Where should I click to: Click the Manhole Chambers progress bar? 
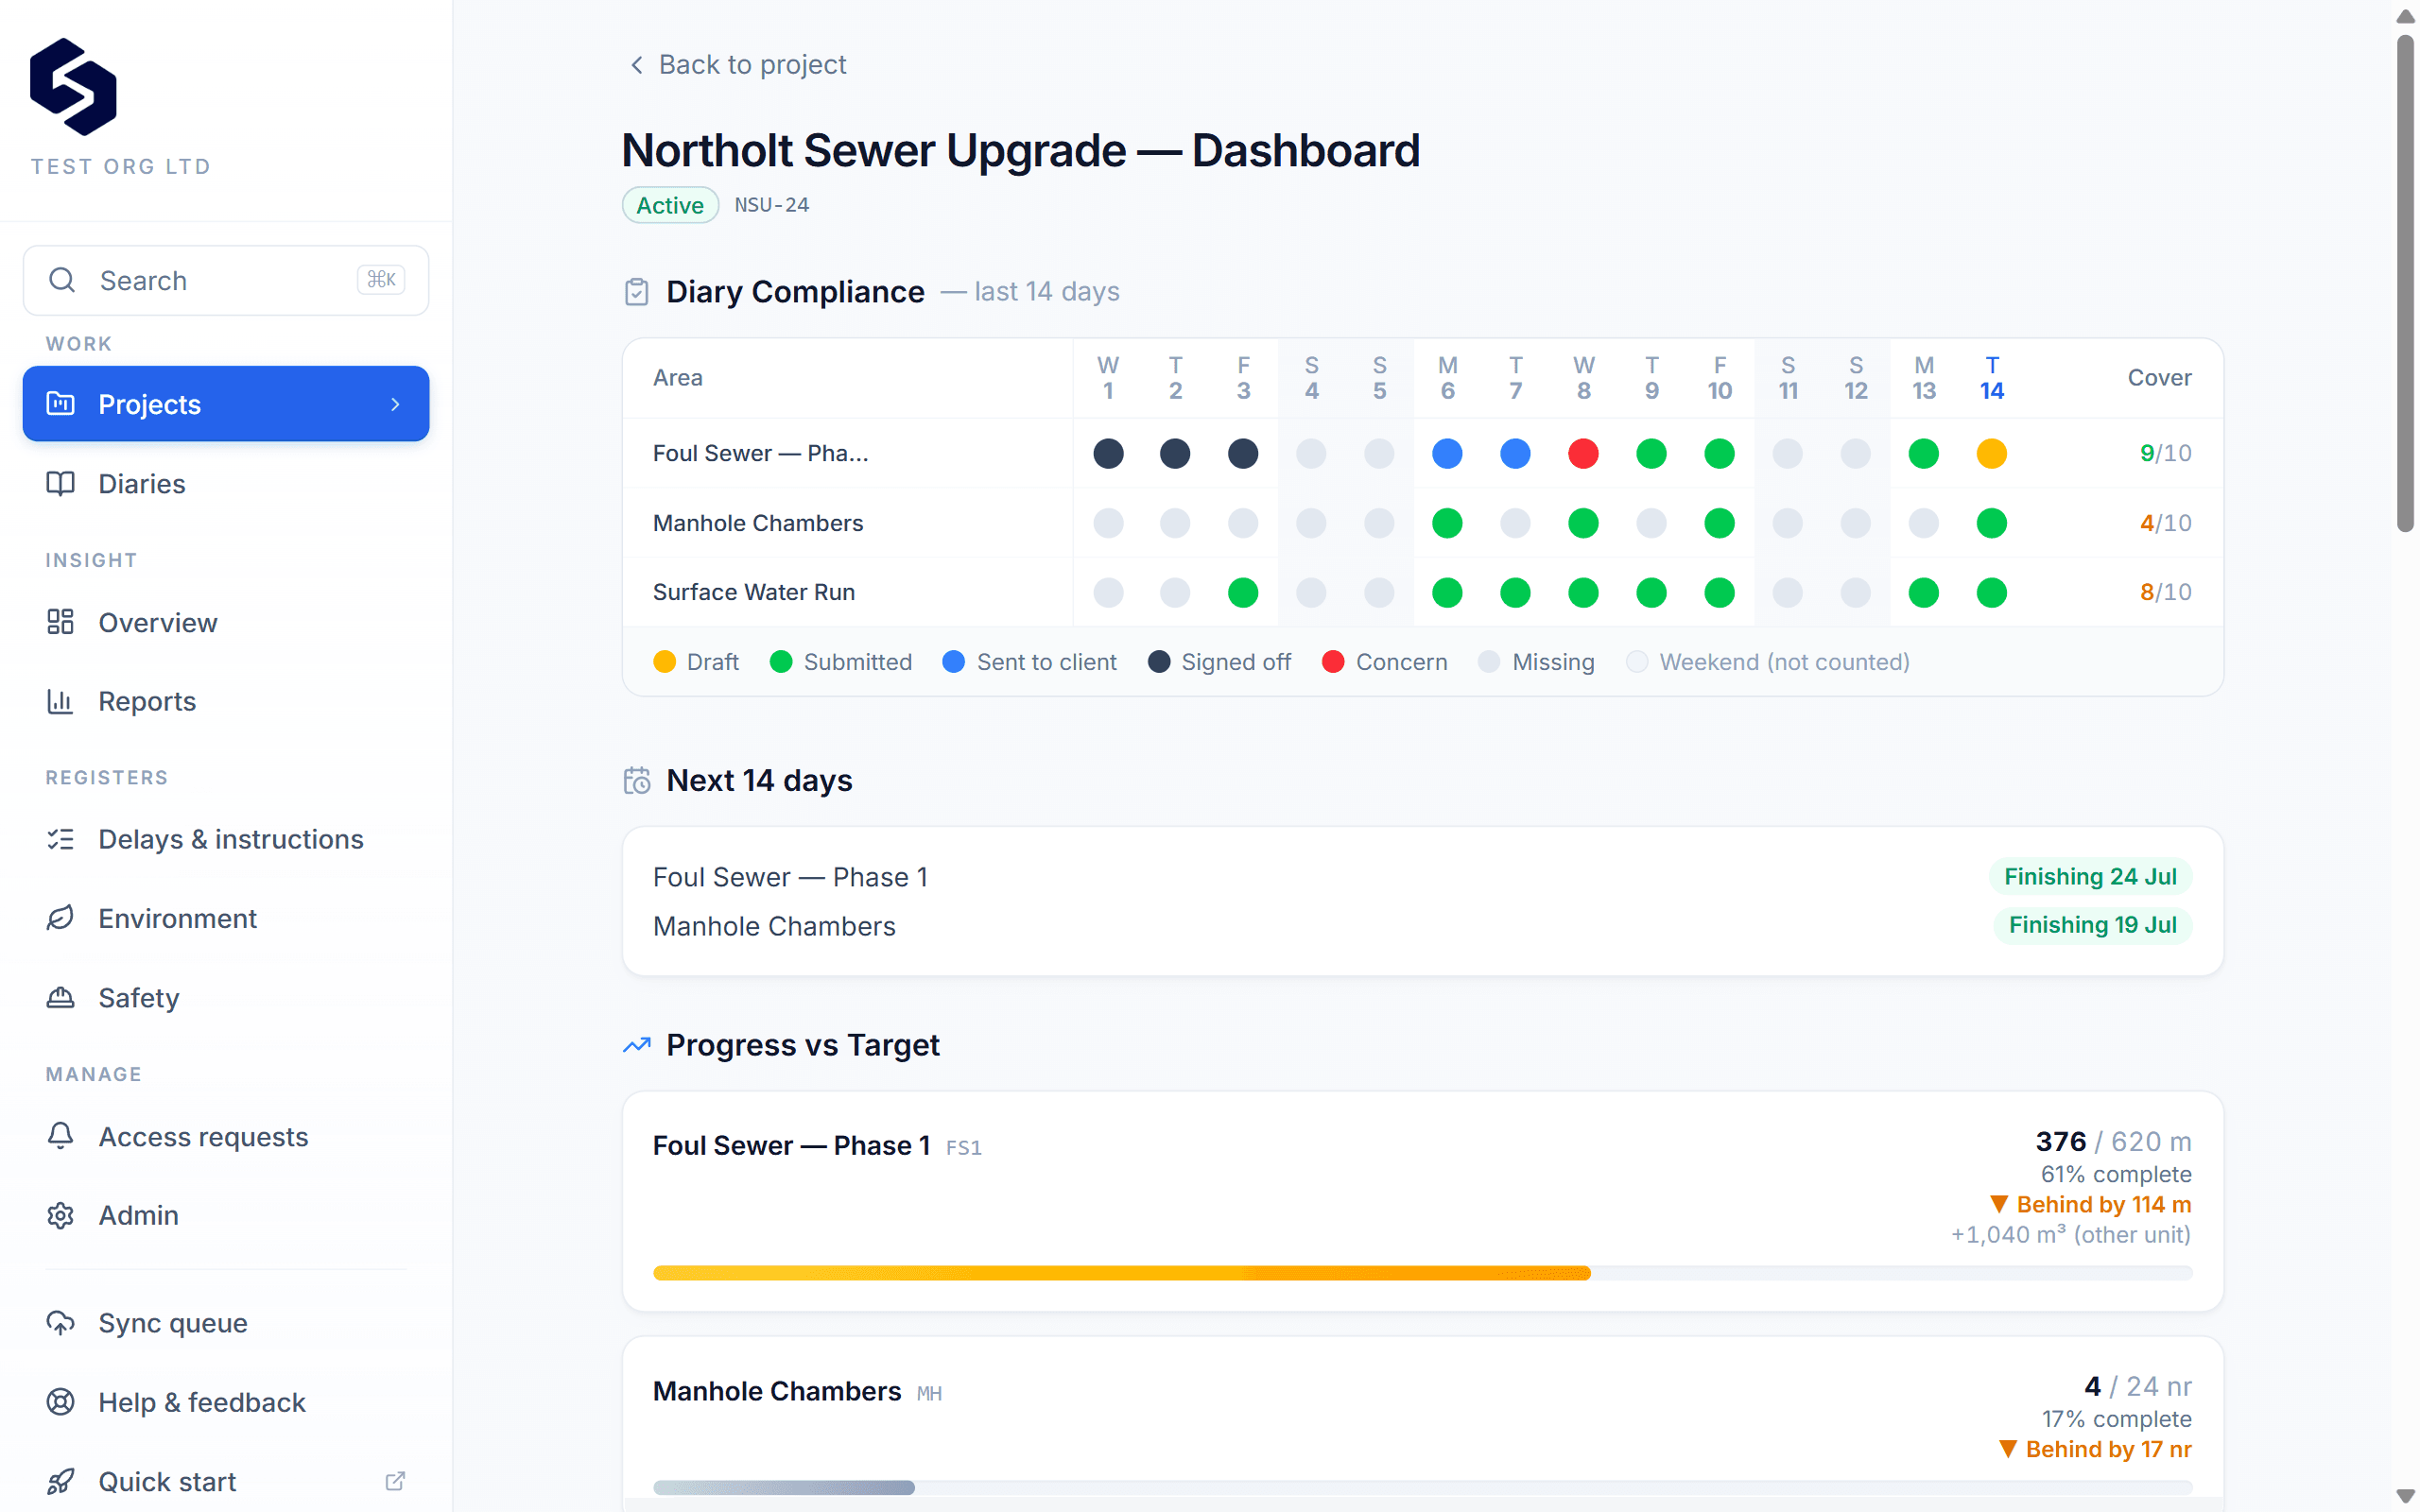[1422, 1487]
